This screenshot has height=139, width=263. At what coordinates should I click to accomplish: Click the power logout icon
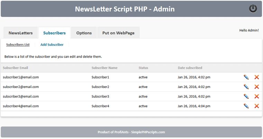click(253, 9)
